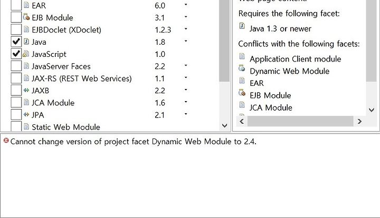This screenshot has width=380, height=218.
Task: Open the EJB Module 3.1 version dropdown
Action: coord(186,17)
